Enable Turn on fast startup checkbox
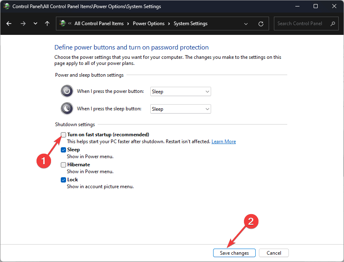 point(64,135)
